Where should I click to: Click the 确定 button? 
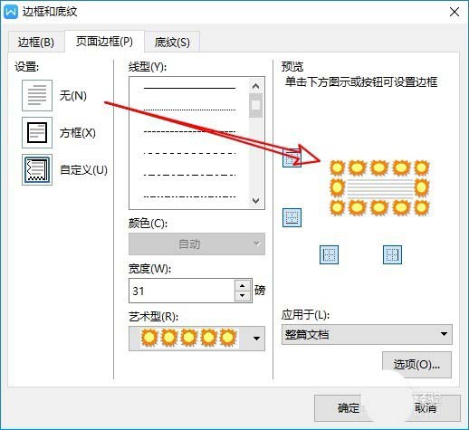(349, 408)
